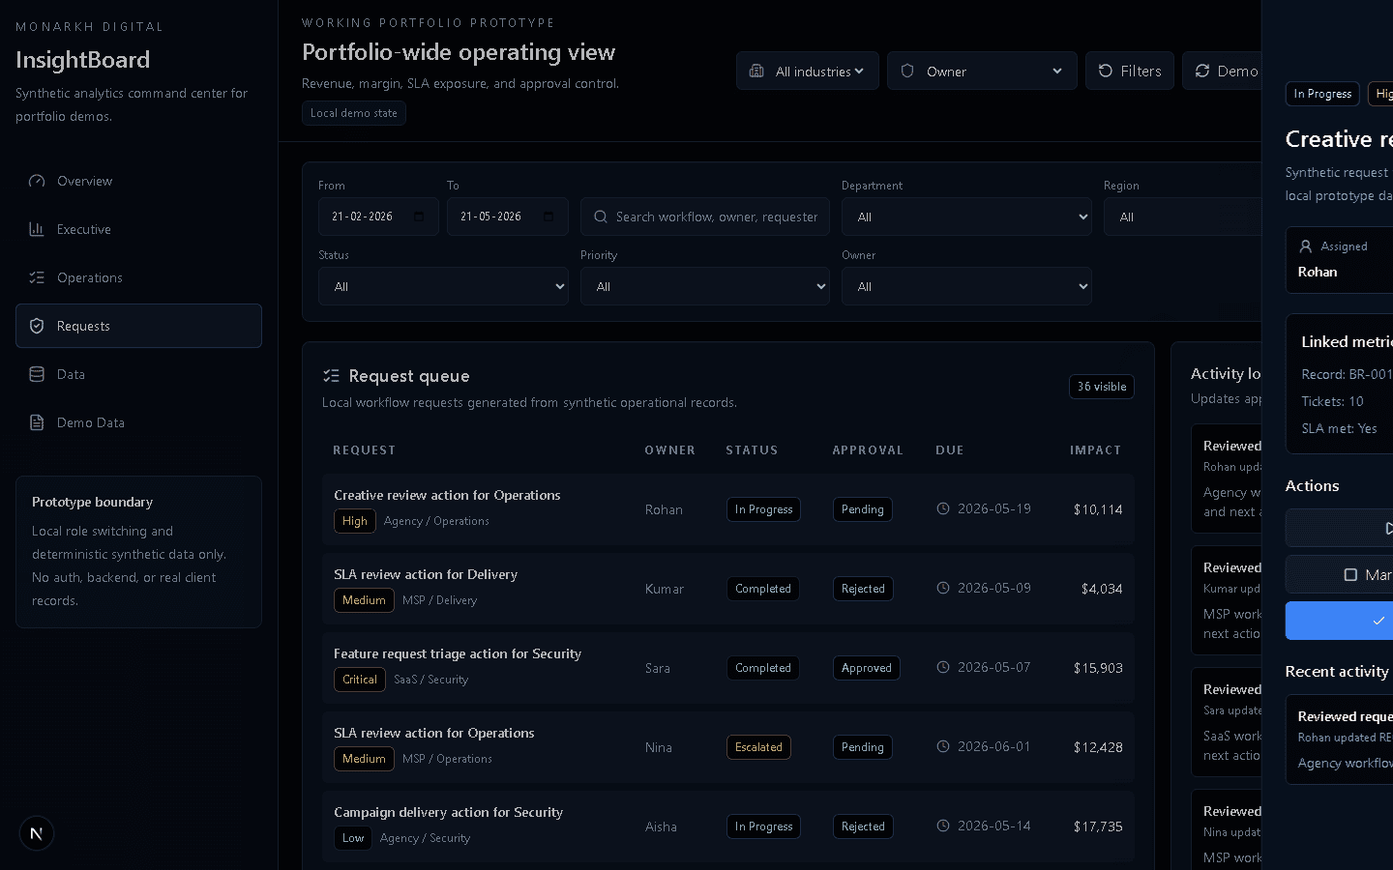Go to Executive in sidebar

click(138, 229)
